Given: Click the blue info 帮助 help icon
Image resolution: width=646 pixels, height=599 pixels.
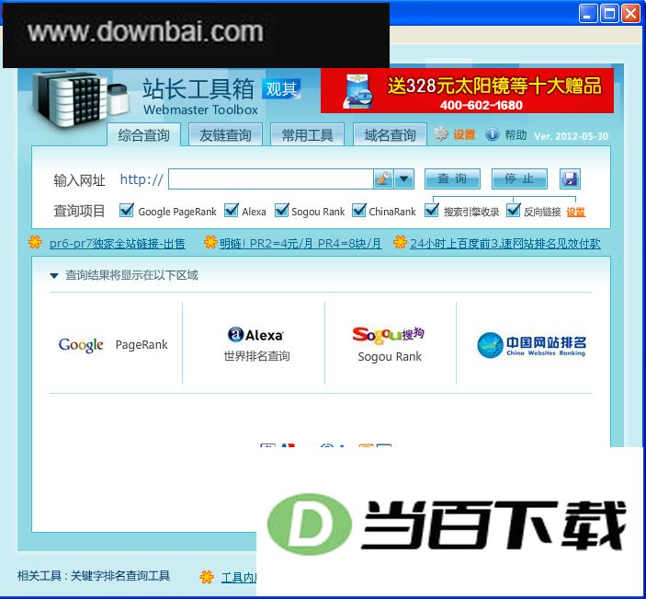Looking at the screenshot, I should pyautogui.click(x=492, y=134).
